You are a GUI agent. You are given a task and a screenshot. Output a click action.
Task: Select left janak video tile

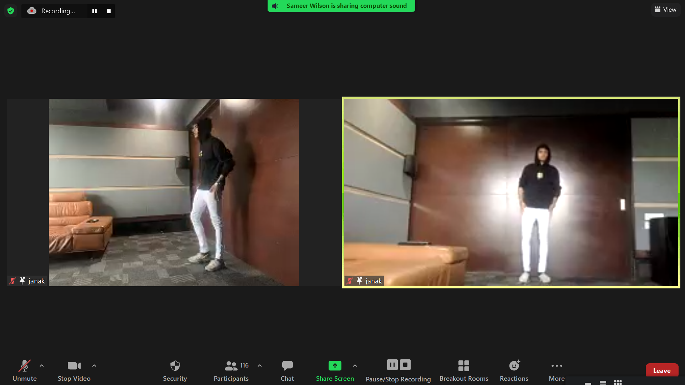[174, 192]
